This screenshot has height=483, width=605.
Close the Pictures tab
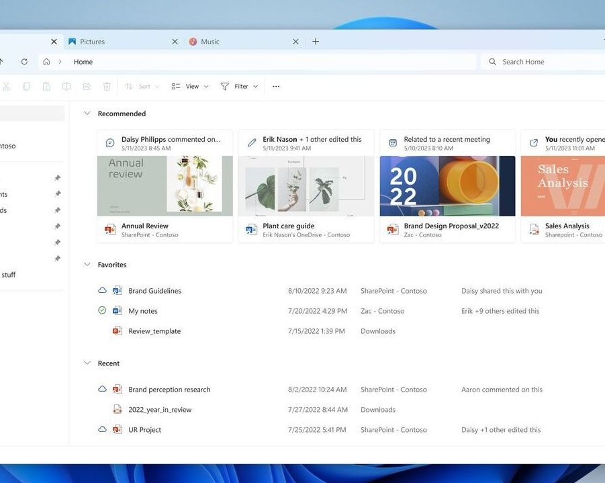tap(175, 41)
